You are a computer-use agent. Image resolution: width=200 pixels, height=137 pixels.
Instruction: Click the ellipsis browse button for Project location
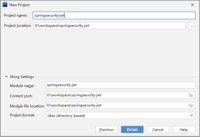tap(192, 26)
